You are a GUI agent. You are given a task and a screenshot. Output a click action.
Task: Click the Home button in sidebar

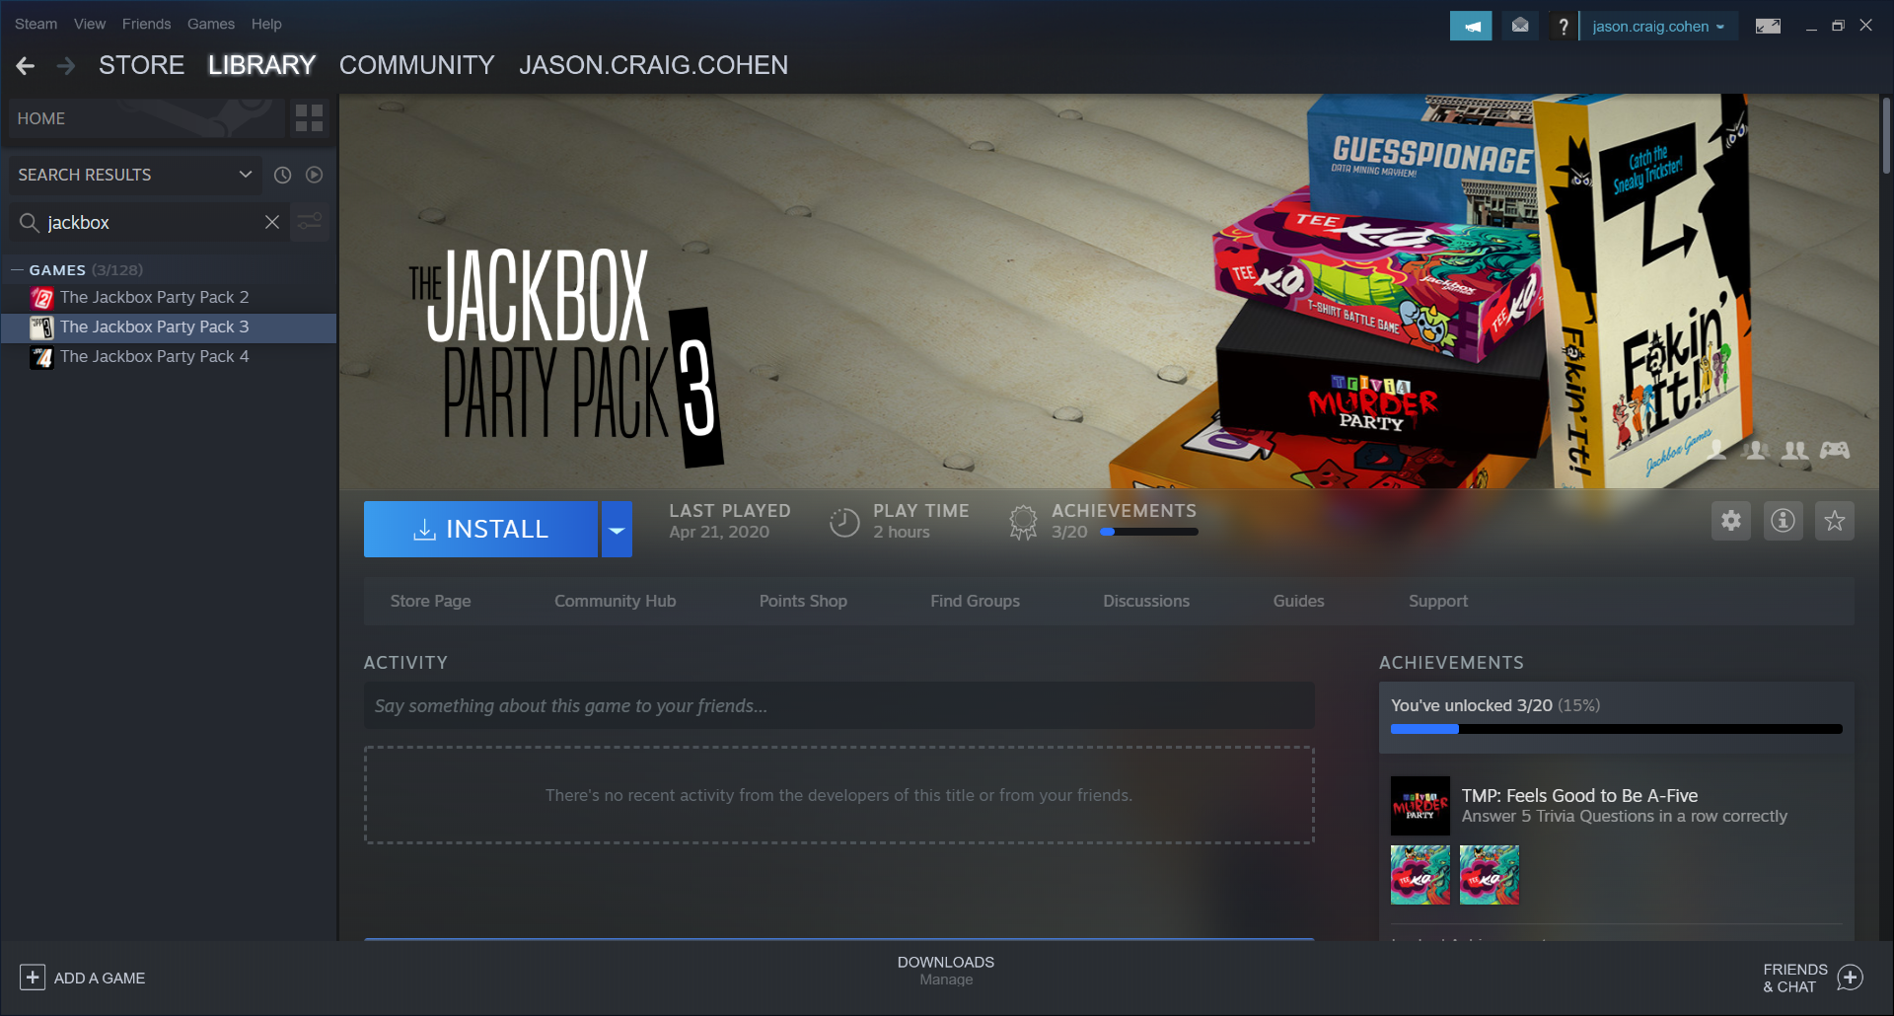point(146,118)
